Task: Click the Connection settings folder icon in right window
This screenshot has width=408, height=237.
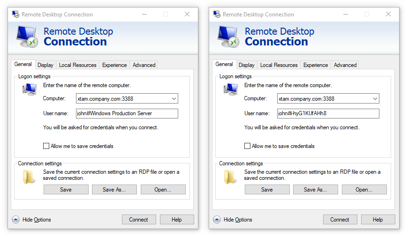Action: click(x=230, y=177)
